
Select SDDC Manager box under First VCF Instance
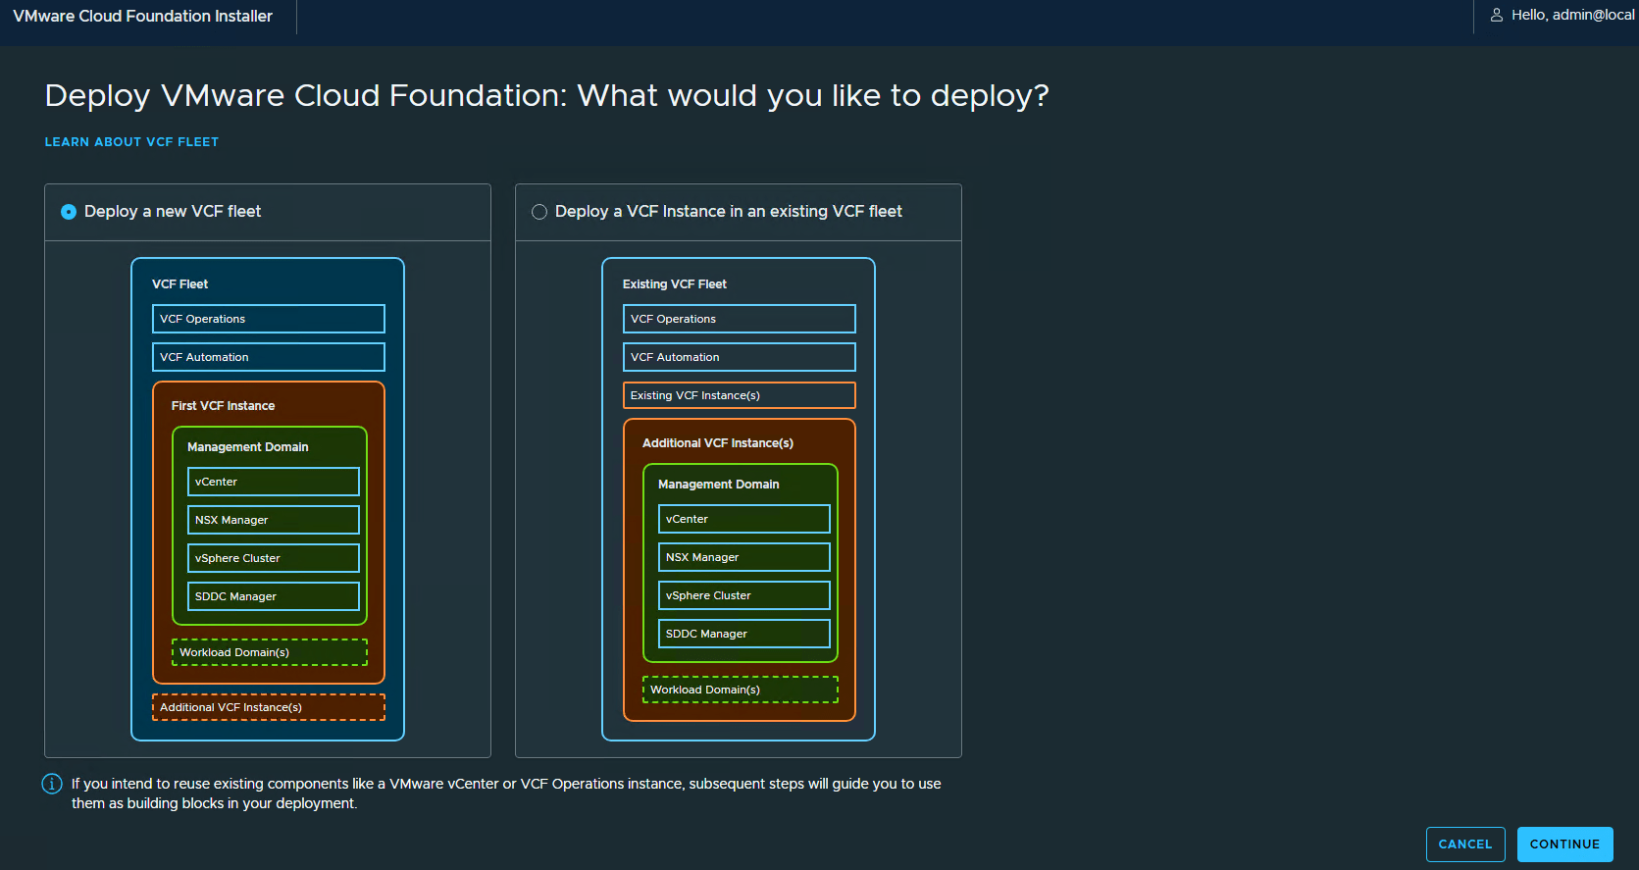pos(274,596)
